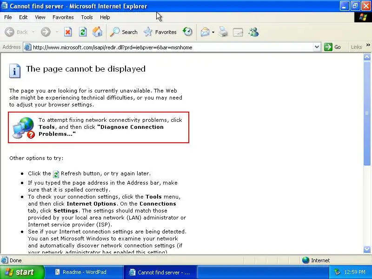The image size is (372, 279).
Task: Click the Mail envelope icon
Action: click(205, 32)
